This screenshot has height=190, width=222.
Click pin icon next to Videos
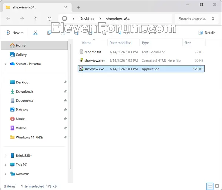(65, 128)
